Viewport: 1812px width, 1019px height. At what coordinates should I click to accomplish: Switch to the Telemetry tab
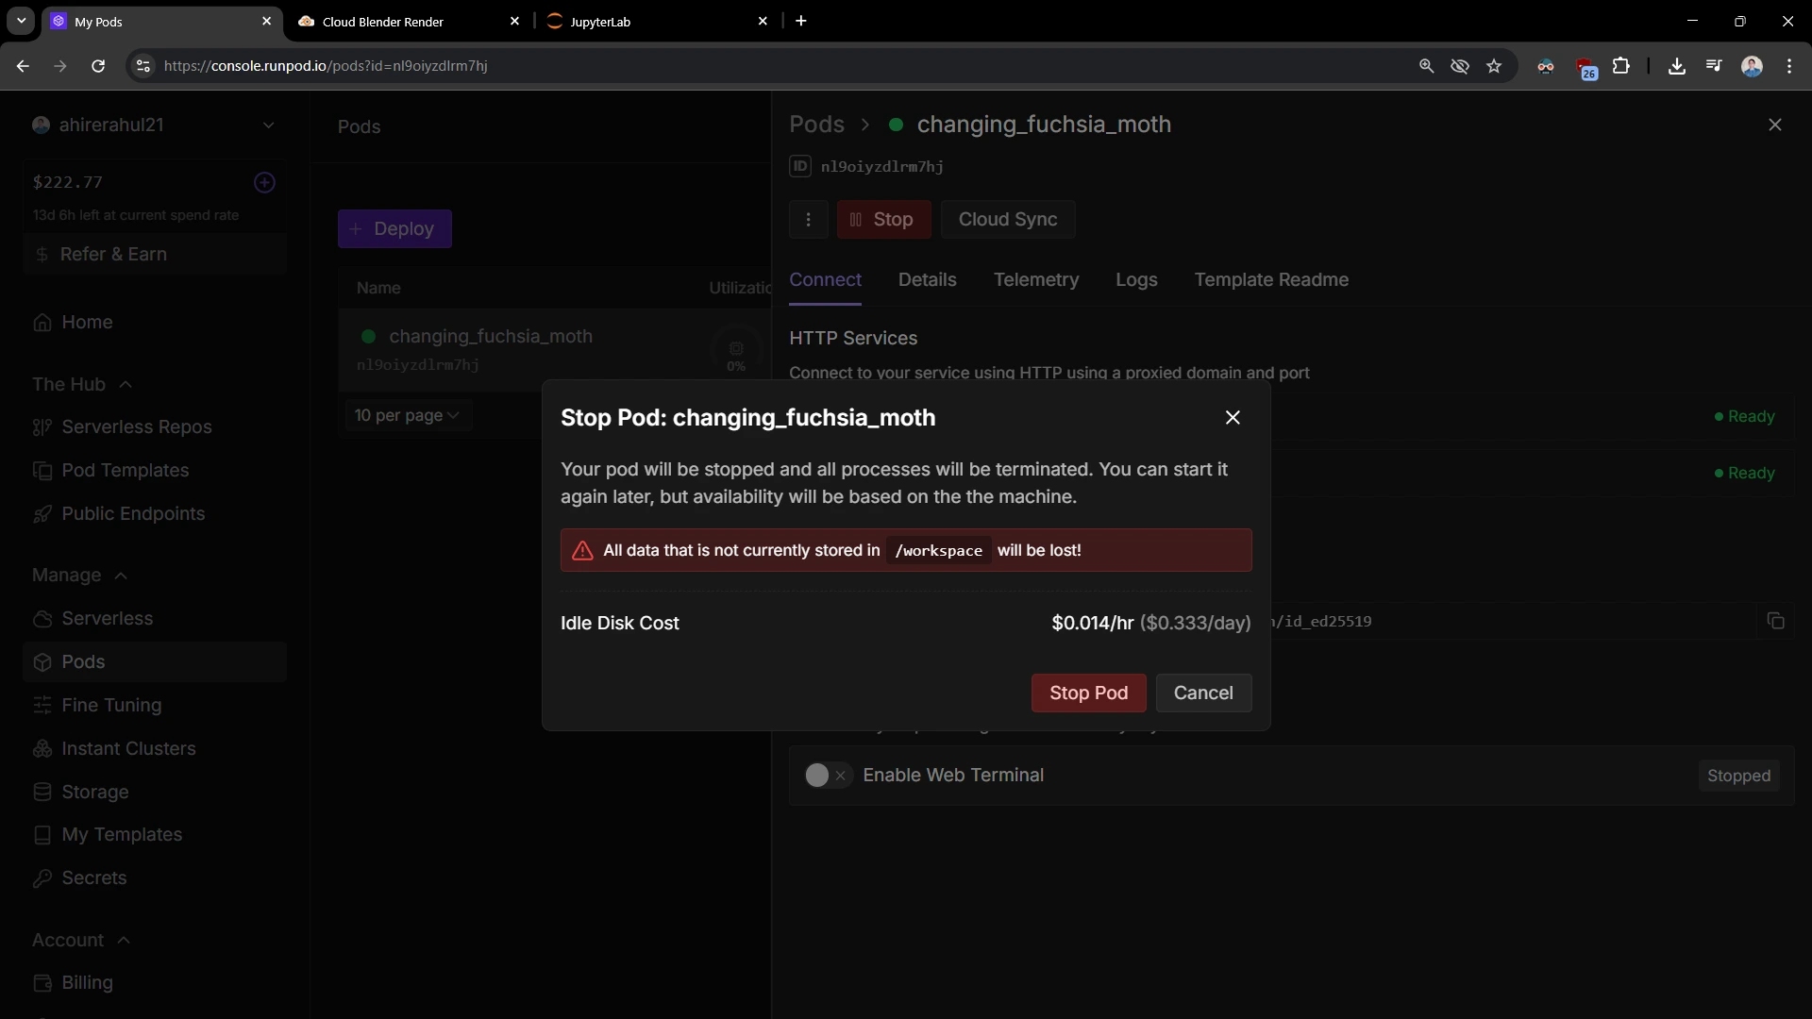click(1036, 279)
